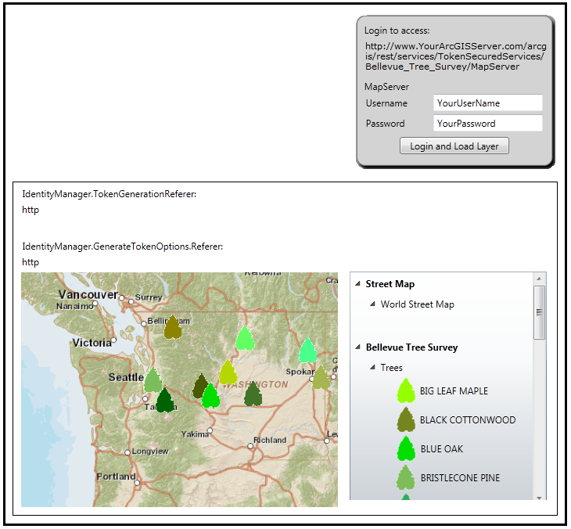This screenshot has height=529, width=571.
Task: Collapse the Trees legend layer
Action: pos(372,367)
